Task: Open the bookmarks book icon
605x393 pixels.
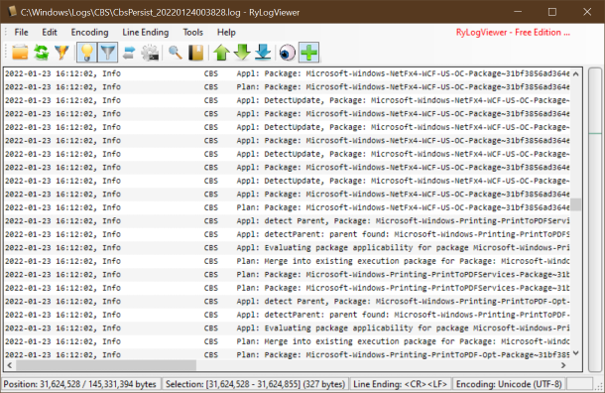Action: click(x=196, y=53)
